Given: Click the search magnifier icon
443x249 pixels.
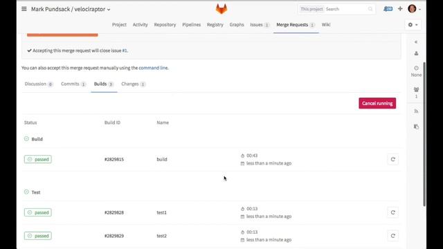Looking at the screenshot, I should [370, 9].
